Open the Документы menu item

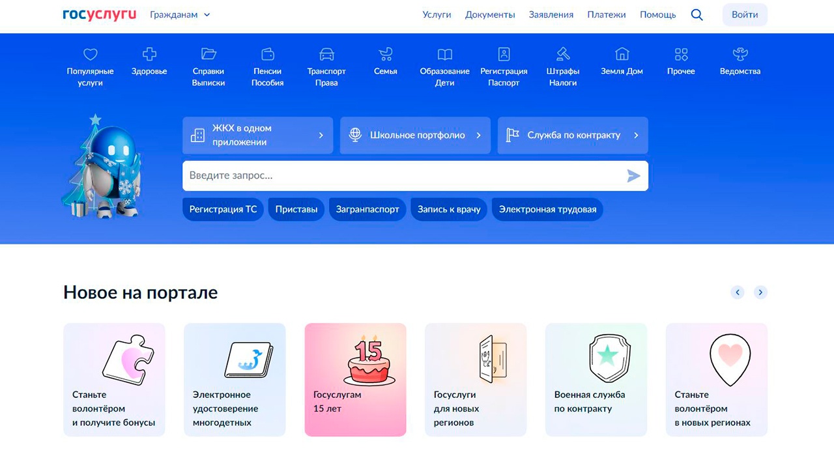(490, 14)
